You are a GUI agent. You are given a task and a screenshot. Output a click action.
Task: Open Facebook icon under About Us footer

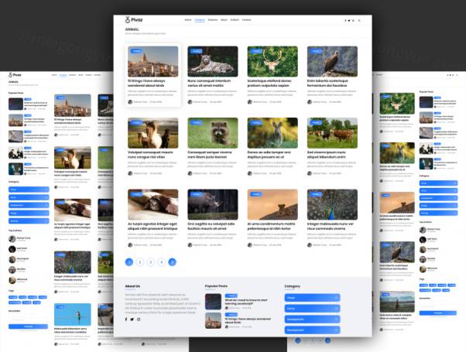pos(127,320)
